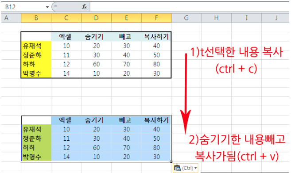Select column E header
The width and height of the screenshot is (291, 173).
tap(126, 18)
